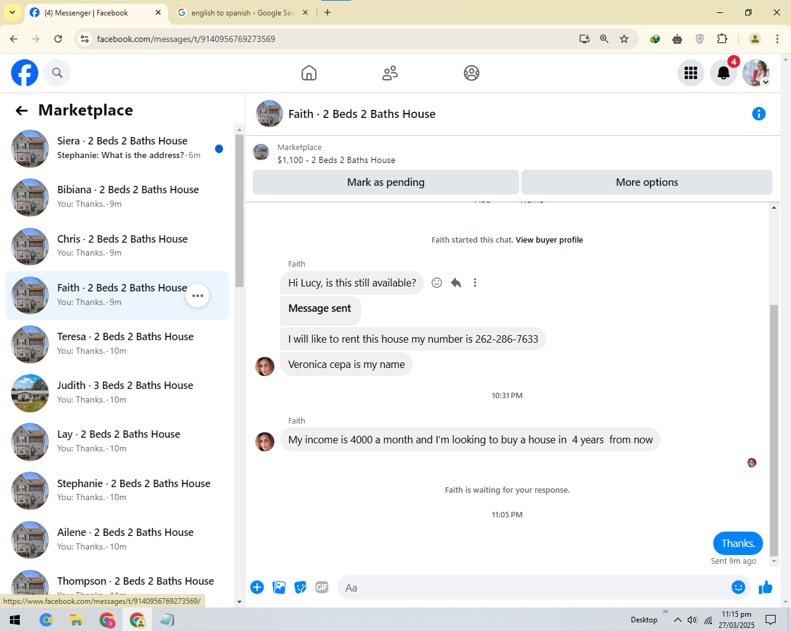
Task: Open the Chrome tab search dropdown
Action: (12, 12)
